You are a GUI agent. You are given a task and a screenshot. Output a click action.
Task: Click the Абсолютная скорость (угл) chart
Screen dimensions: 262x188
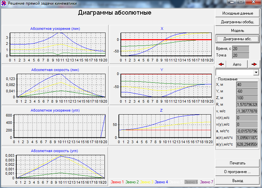click(x=55, y=166)
